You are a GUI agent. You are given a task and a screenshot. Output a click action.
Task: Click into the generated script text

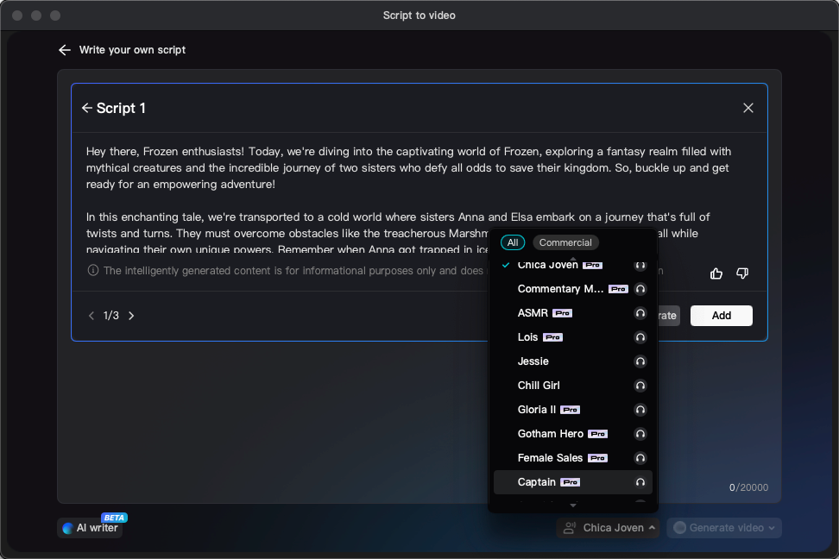tap(409, 199)
